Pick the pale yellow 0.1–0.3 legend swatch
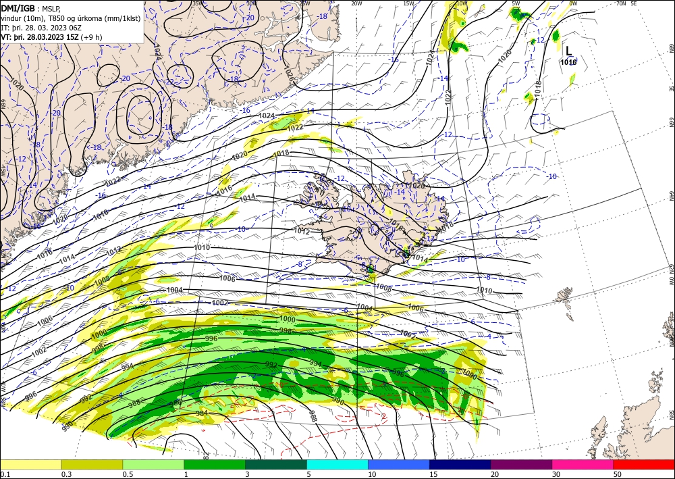The width and height of the screenshot is (675, 479). coord(30,464)
